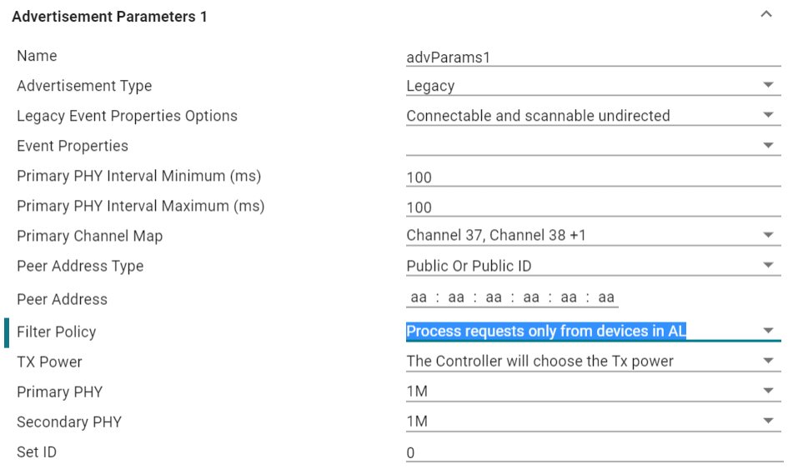The width and height of the screenshot is (798, 469).
Task: Click the first octet of Peer Address
Action: coord(419,297)
